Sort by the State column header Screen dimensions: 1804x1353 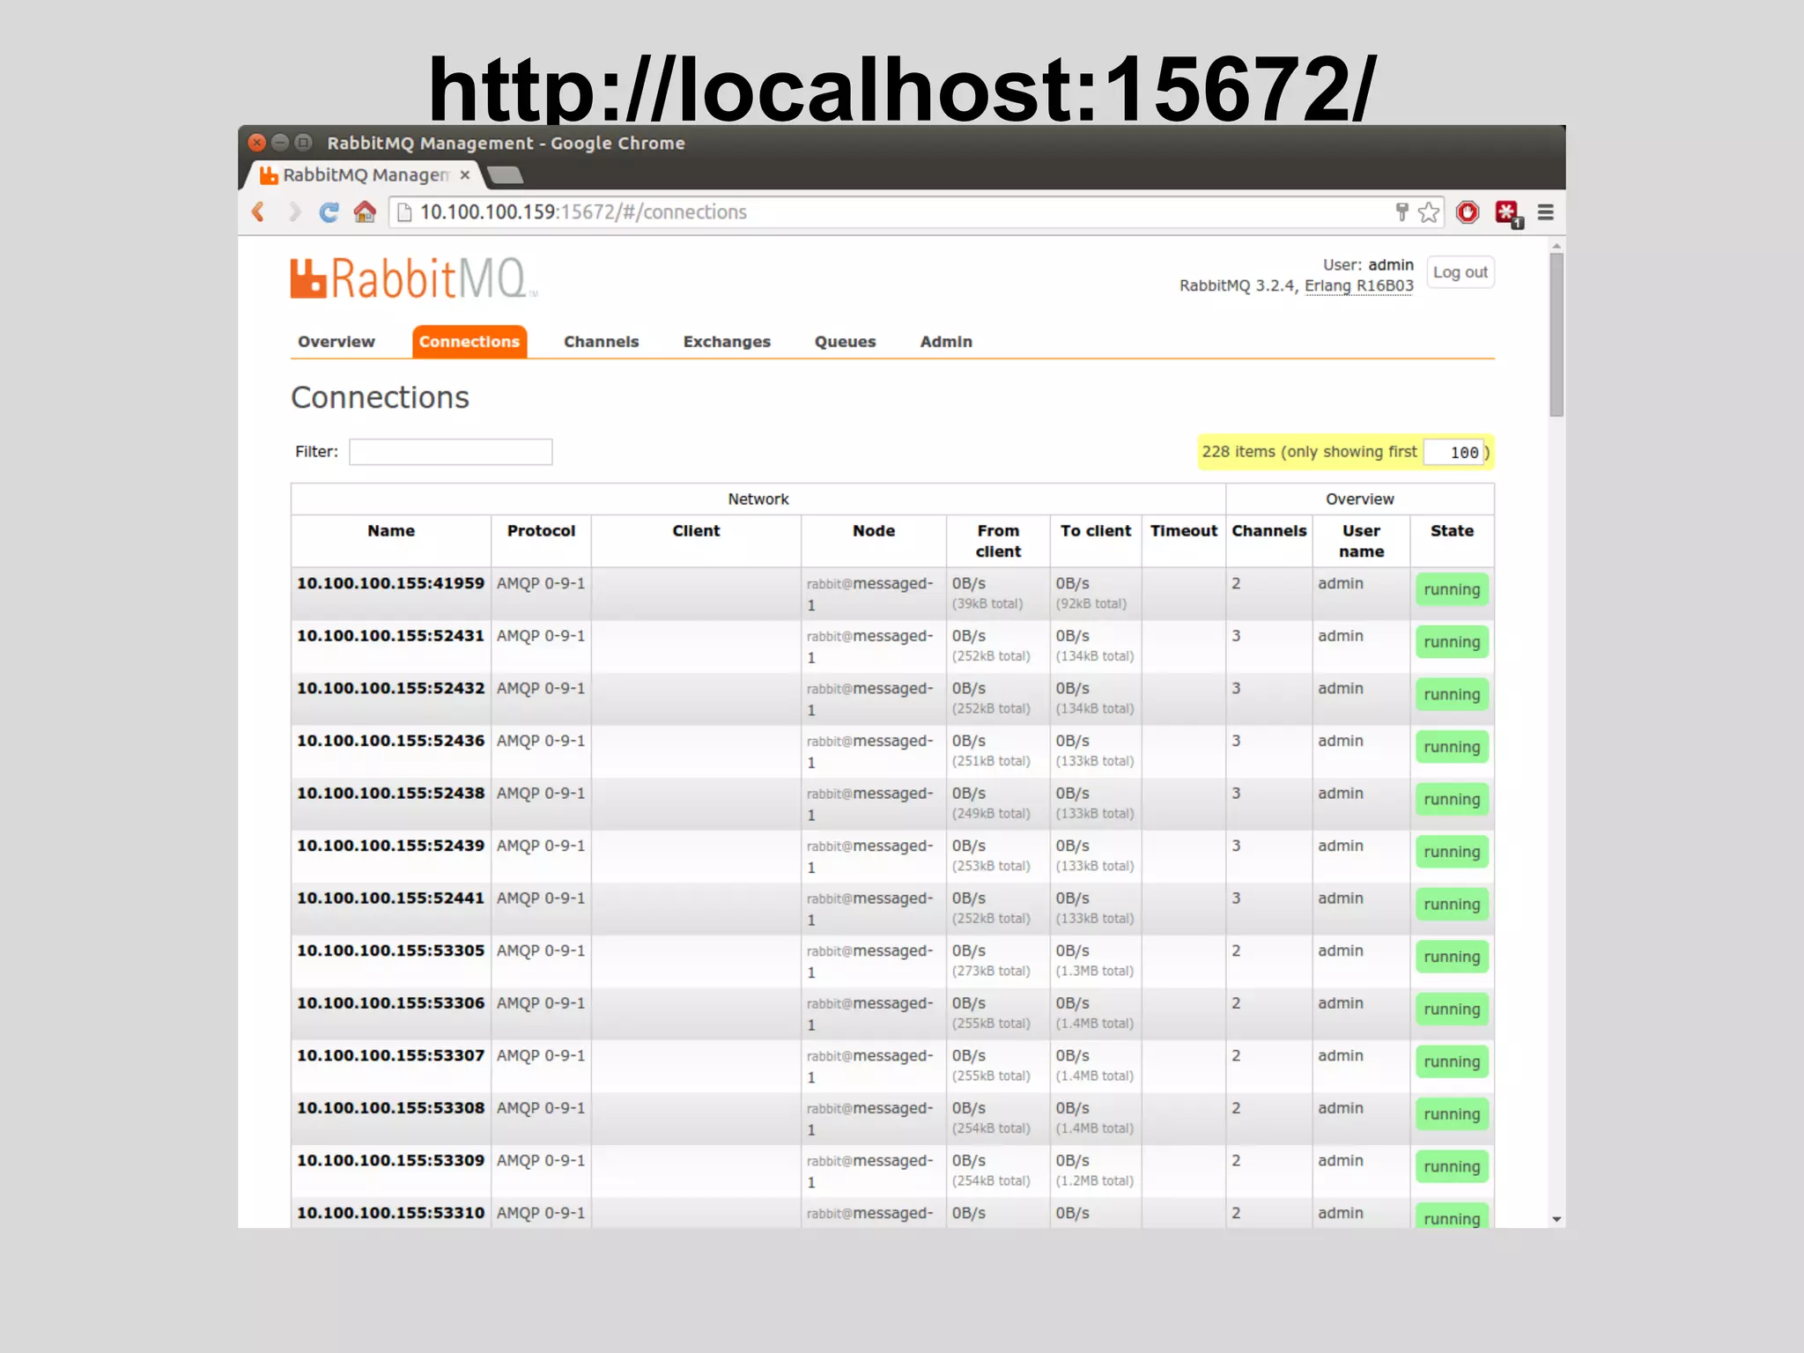coord(1452,531)
